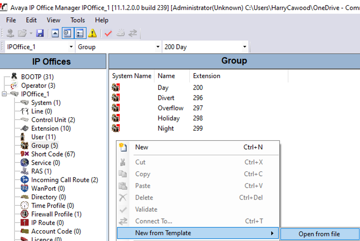The height and width of the screenshot is (241, 360).
Task: Select RAS (1) tree item
Action: click(41, 171)
